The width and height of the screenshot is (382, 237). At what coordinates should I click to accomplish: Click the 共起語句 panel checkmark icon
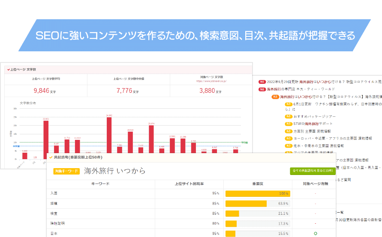(51, 157)
